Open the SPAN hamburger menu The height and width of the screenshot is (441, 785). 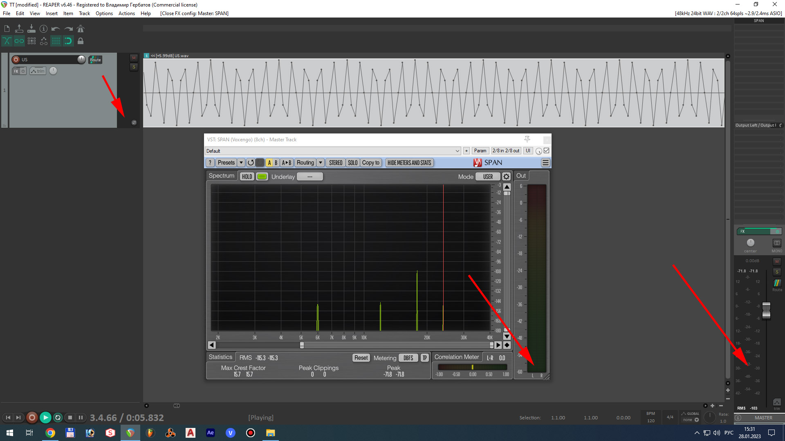pos(545,163)
